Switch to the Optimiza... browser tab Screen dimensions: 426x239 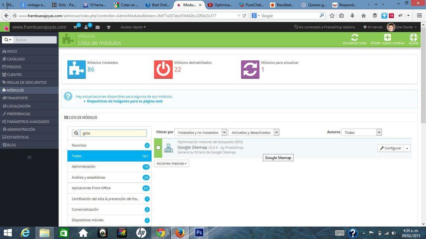click(220, 5)
